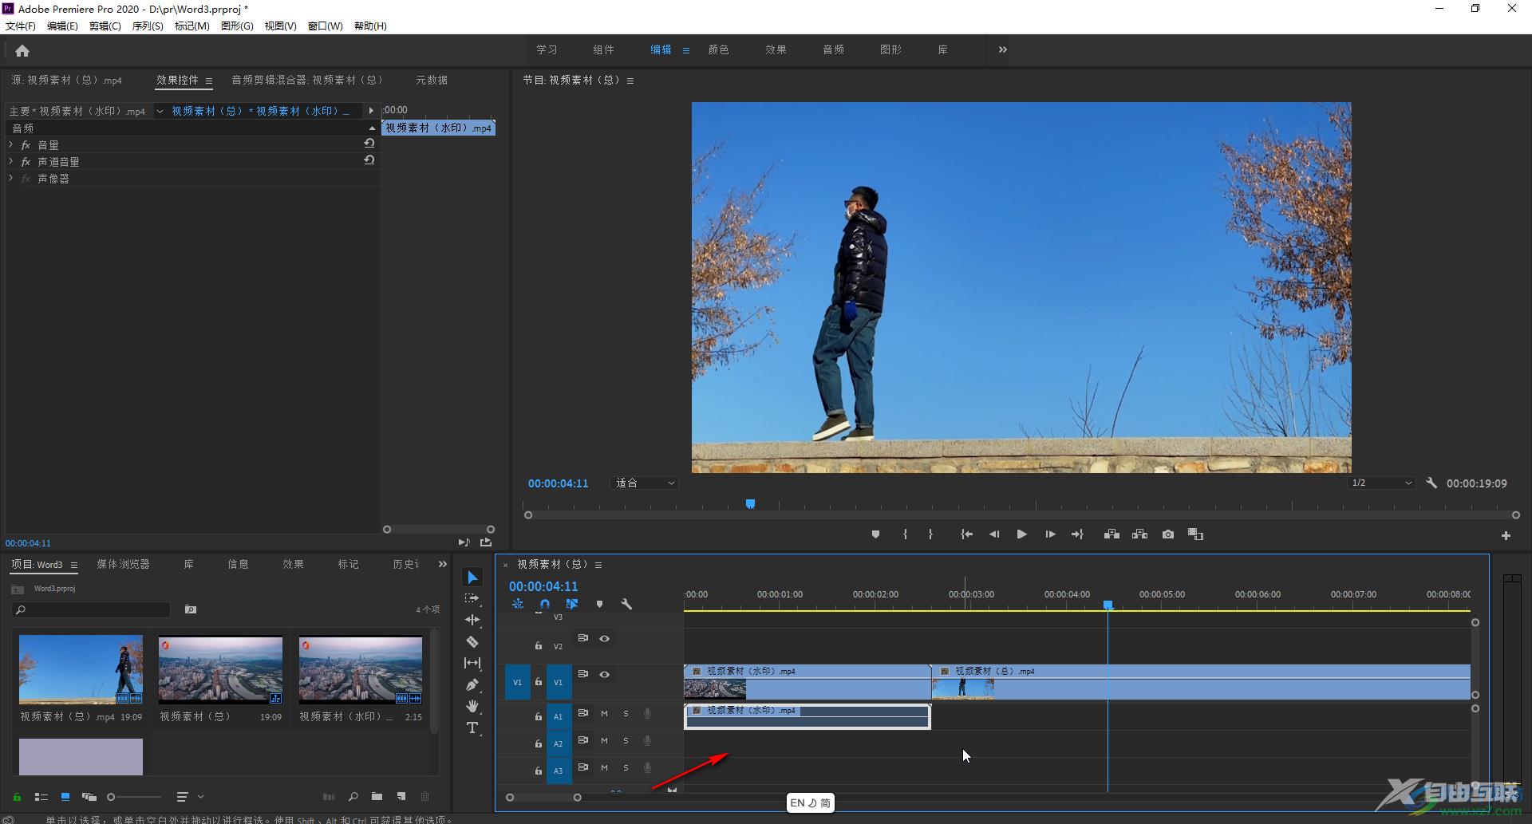This screenshot has height=824, width=1532.
Task: Reset the 声道音量 effect
Action: (369, 160)
